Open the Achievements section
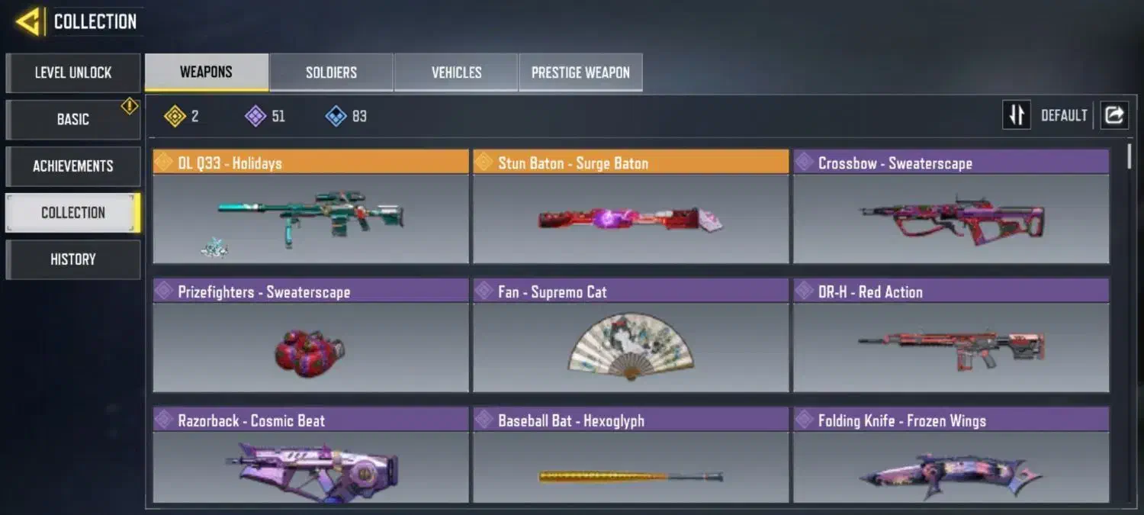1144x515 pixels. coord(73,166)
